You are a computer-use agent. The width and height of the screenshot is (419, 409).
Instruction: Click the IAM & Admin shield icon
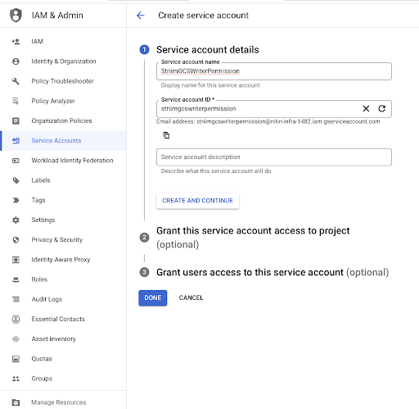(x=16, y=16)
